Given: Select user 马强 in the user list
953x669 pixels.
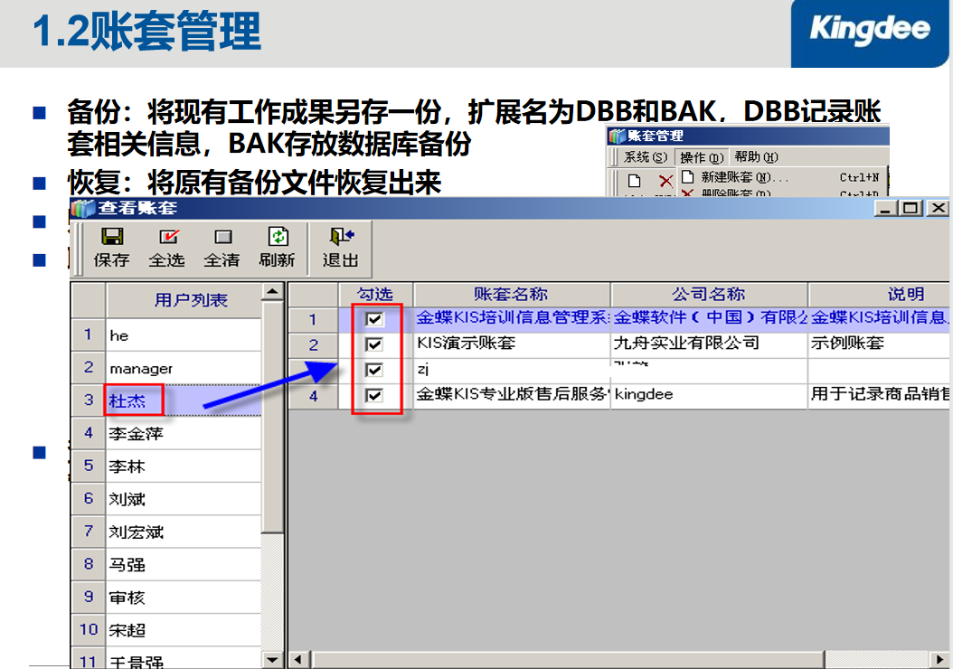Looking at the screenshot, I should (x=184, y=565).
